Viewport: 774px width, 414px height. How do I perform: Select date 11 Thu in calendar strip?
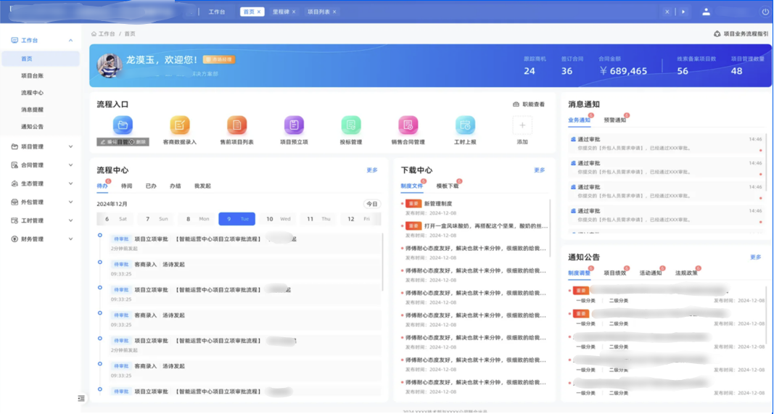click(319, 219)
